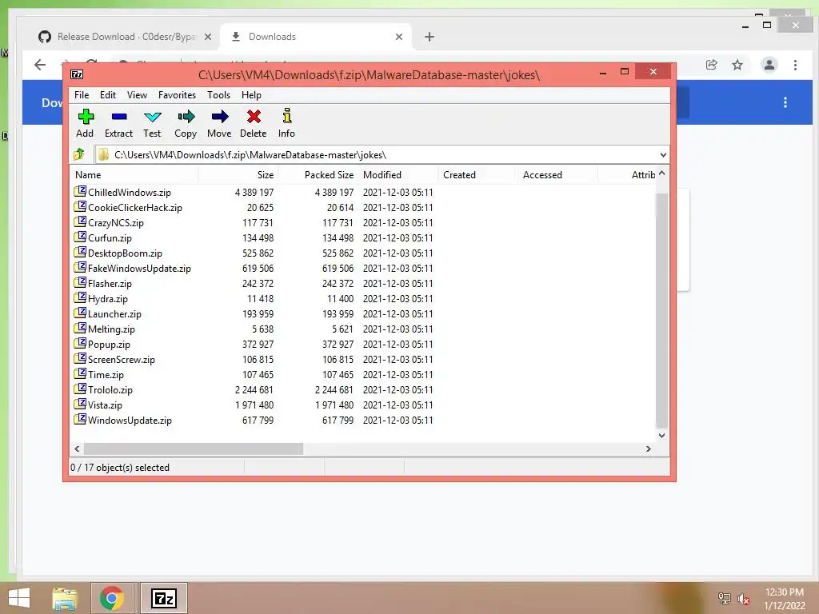Open the Windows Start menu

click(19, 598)
